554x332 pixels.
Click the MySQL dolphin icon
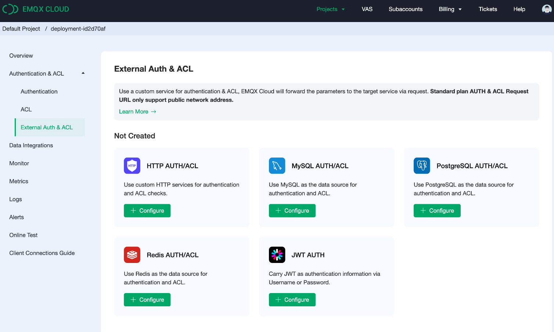tap(277, 166)
